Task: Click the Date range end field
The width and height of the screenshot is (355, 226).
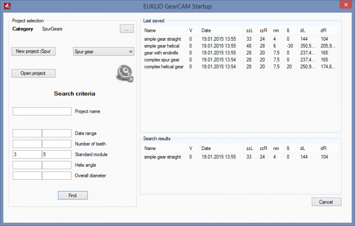Action: pyautogui.click(x=57, y=133)
